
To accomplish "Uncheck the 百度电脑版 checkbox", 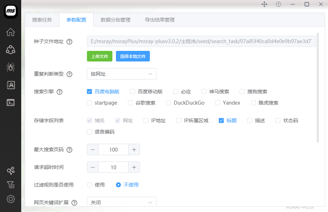I will click(x=89, y=92).
